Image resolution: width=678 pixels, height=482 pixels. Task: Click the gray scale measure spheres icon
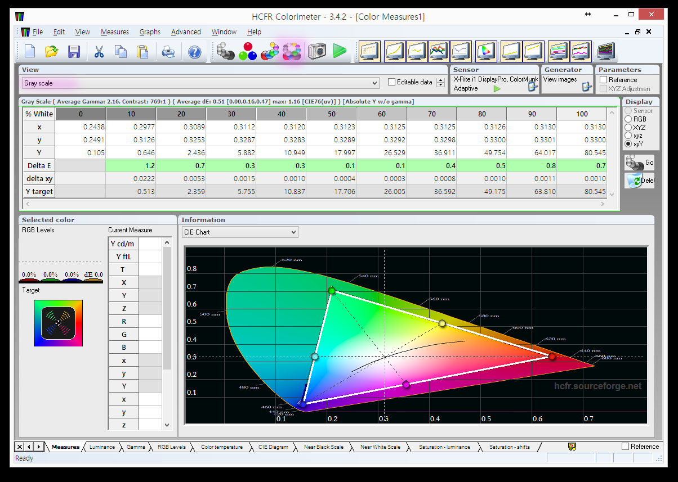tap(225, 52)
